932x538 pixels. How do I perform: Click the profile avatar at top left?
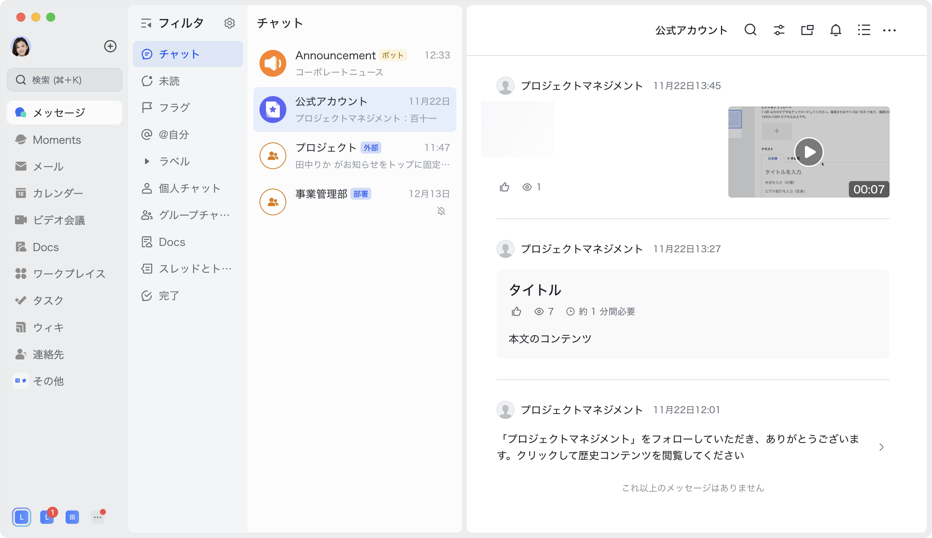point(21,46)
